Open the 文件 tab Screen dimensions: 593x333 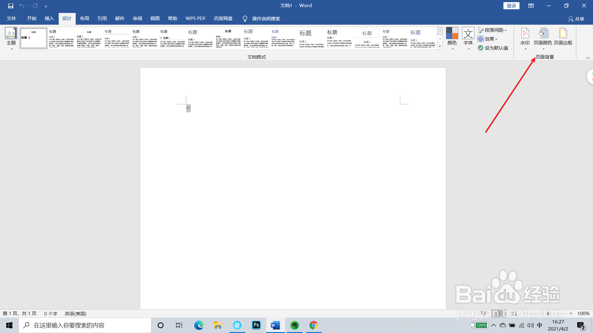click(11, 19)
